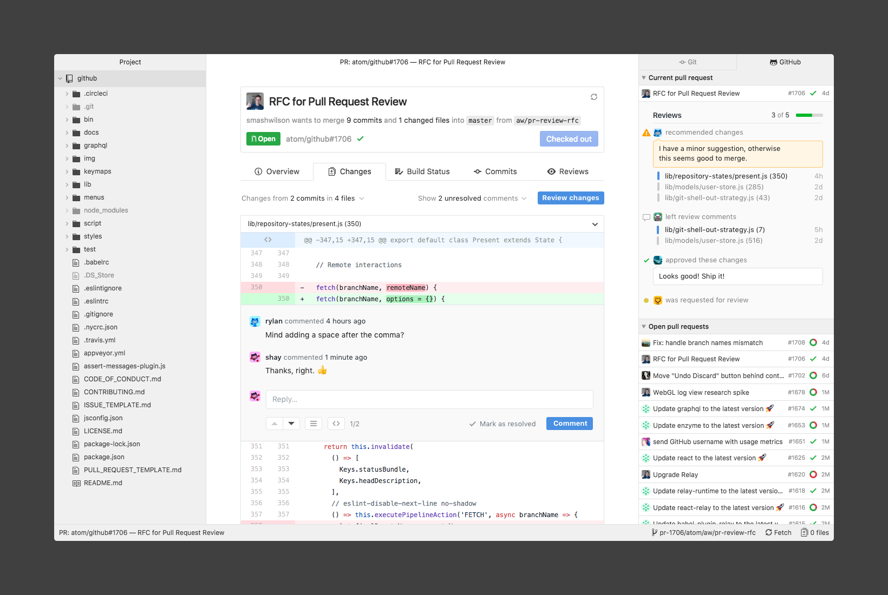
Task: Click the avatar for send GitHub username PR
Action: 646,441
